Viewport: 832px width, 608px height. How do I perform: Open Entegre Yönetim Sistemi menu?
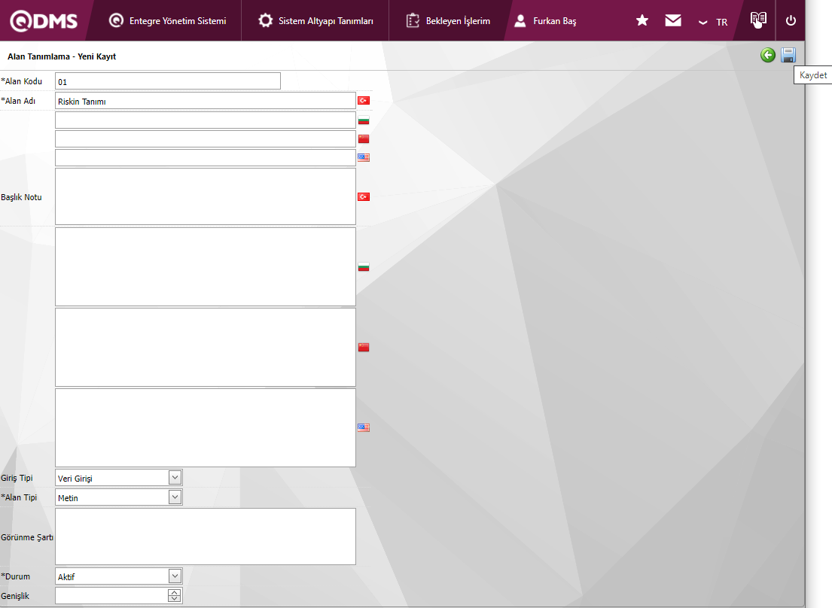coord(167,20)
